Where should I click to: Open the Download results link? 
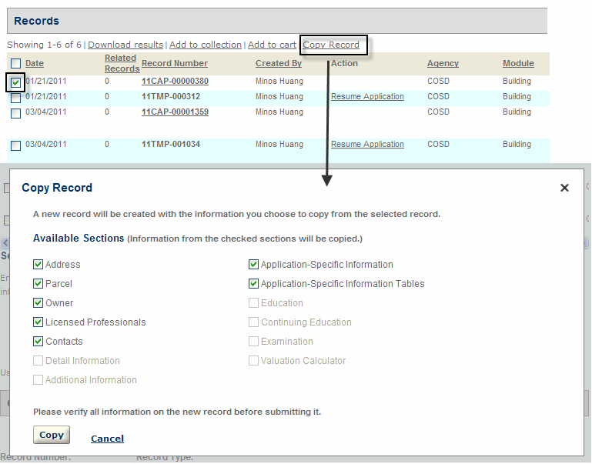[x=125, y=45]
